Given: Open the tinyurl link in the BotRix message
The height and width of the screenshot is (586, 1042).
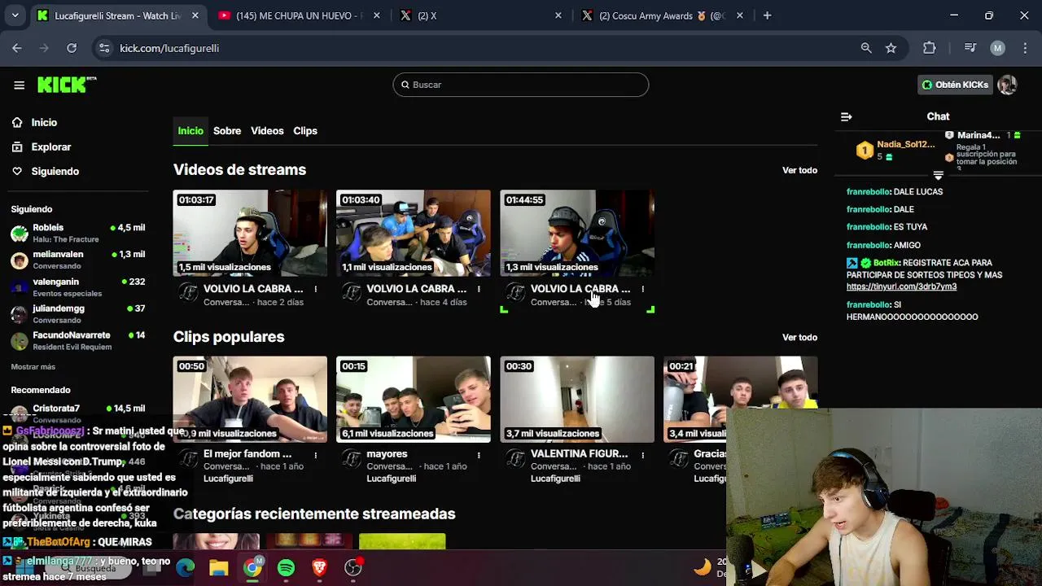Looking at the screenshot, I should (901, 286).
